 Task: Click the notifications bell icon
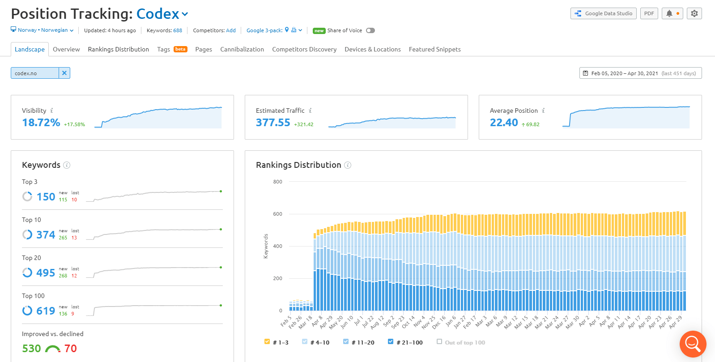click(x=669, y=13)
